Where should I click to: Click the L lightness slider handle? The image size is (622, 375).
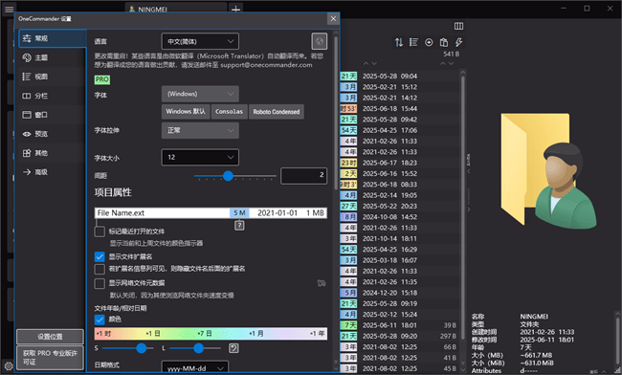point(199,348)
